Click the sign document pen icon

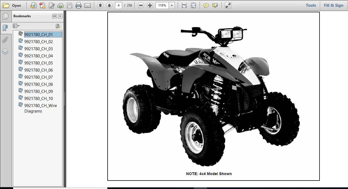point(51,5)
